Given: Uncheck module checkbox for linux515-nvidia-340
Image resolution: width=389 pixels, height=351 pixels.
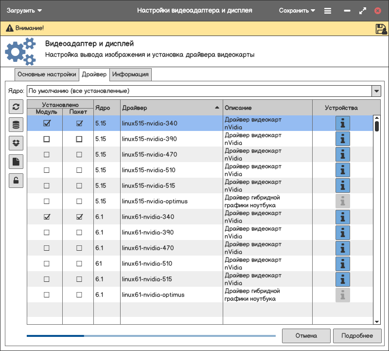Looking at the screenshot, I should pyautogui.click(x=47, y=124).
